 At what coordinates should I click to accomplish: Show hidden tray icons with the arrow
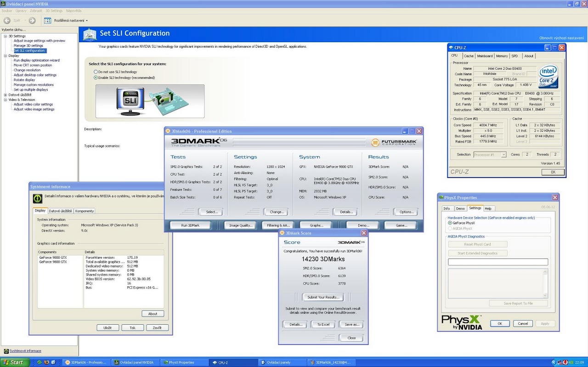554,362
